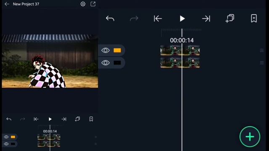Image resolution: width=269 pixels, height=151 pixels.
Task: Select the lower clip in the small timeline
Action: (x=49, y=144)
